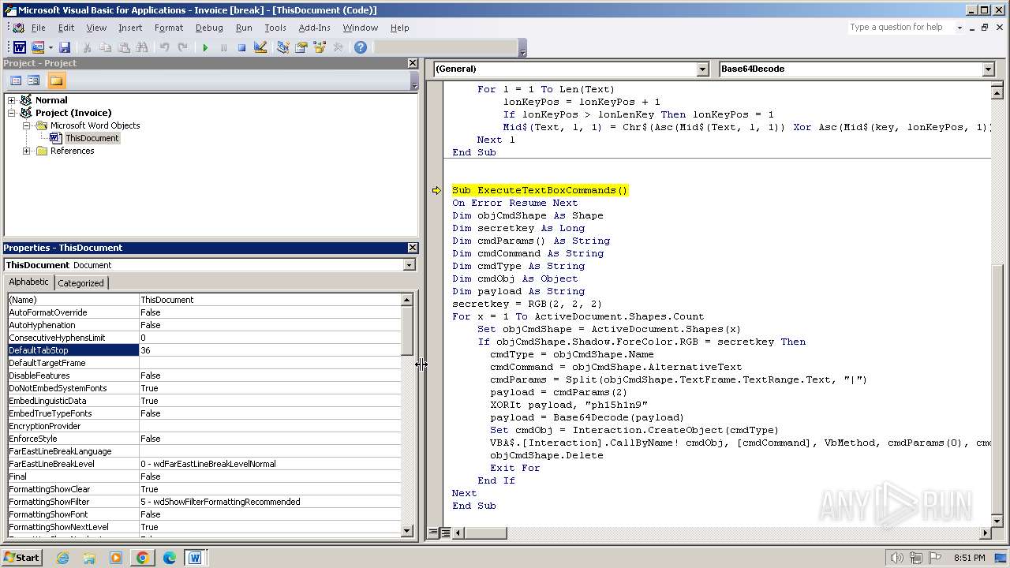Click the Redo arrow icon
This screenshot has height=568, width=1010.
click(182, 47)
